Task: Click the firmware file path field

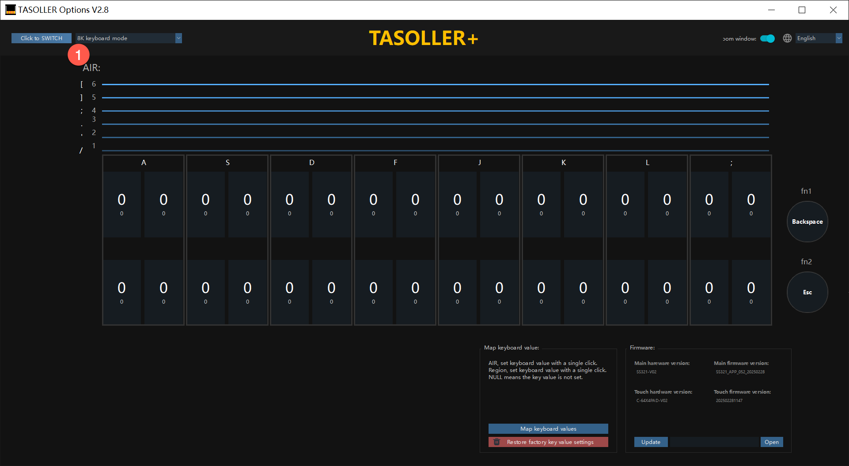Action: tap(714, 442)
